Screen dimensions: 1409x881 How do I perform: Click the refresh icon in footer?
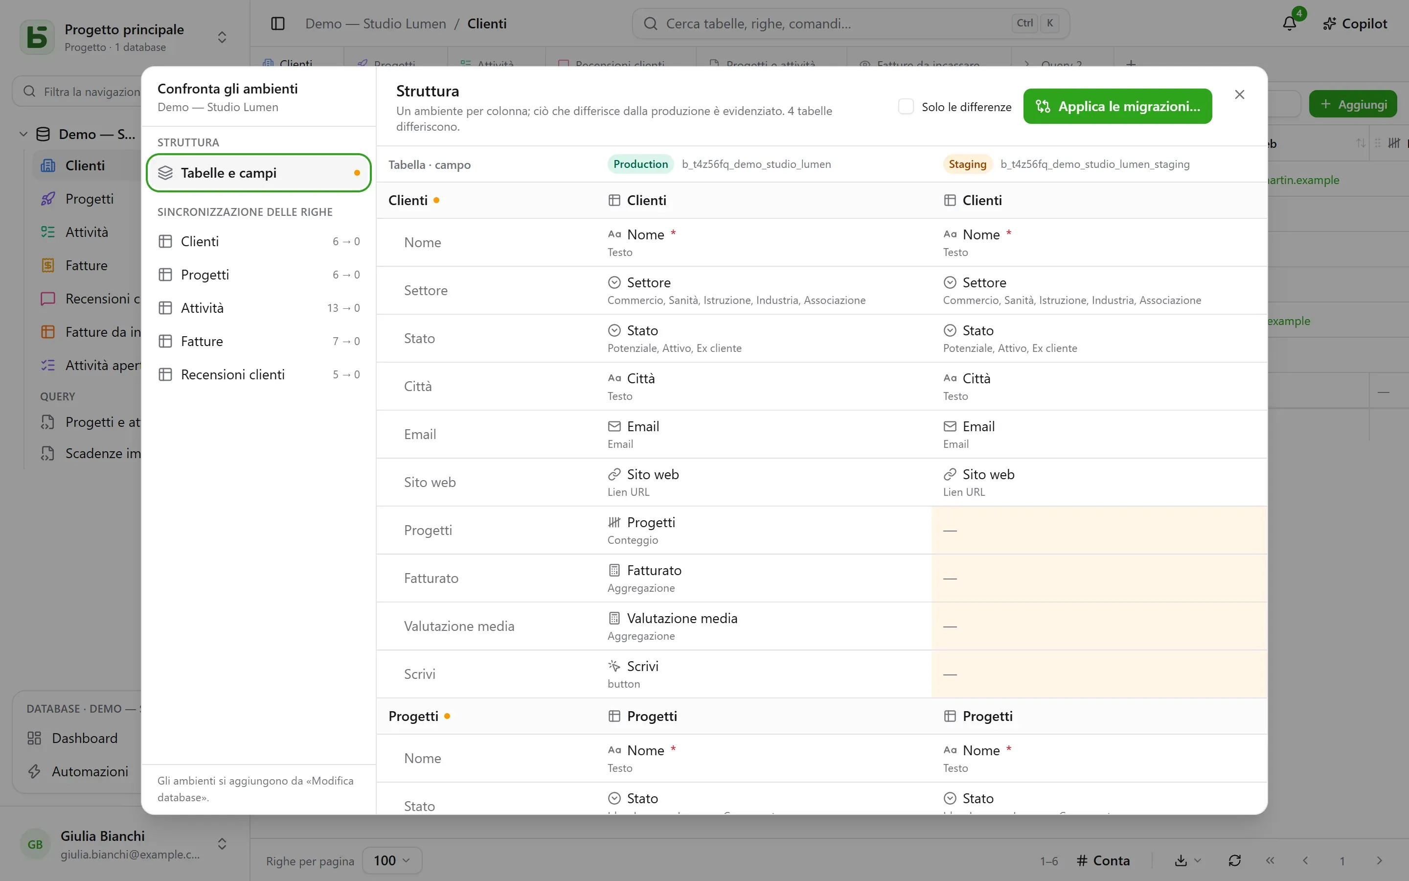point(1234,860)
